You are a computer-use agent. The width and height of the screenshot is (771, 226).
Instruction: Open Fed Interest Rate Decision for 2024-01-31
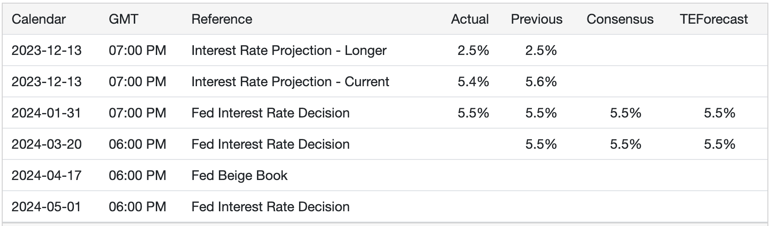pyautogui.click(x=270, y=113)
